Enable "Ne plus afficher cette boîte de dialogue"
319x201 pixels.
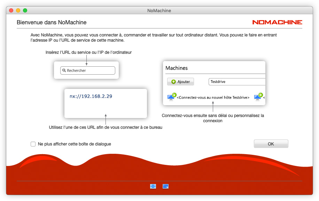click(x=33, y=144)
